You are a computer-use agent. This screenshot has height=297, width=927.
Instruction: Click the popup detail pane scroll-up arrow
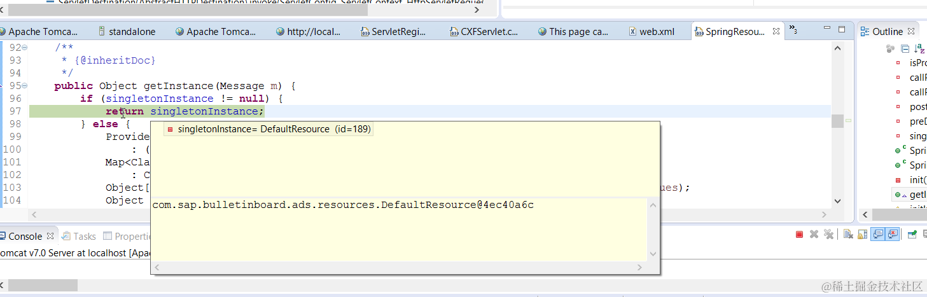coord(653,205)
